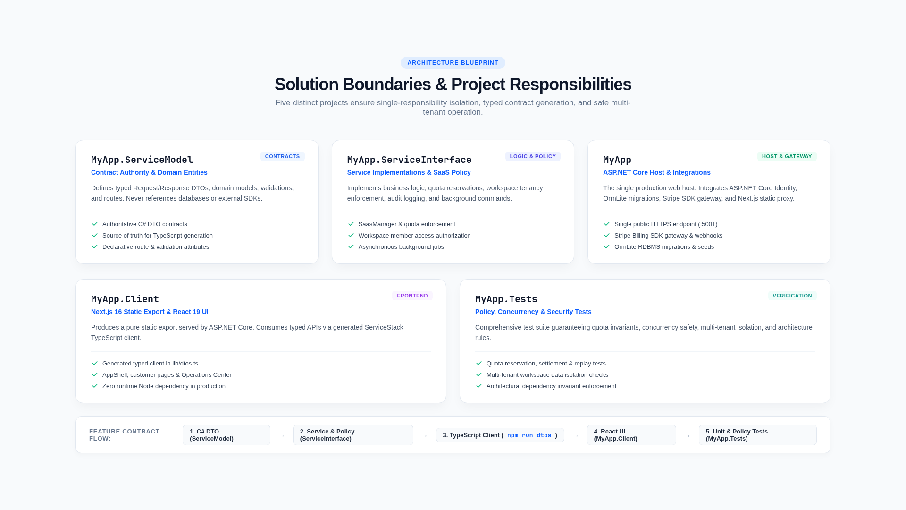906x510 pixels.
Task: Click 'Service Implementations & SaaS Policy' subtitle
Action: [409, 172]
